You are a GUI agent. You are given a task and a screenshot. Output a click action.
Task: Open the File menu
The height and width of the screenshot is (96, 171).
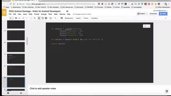coord(10,14)
